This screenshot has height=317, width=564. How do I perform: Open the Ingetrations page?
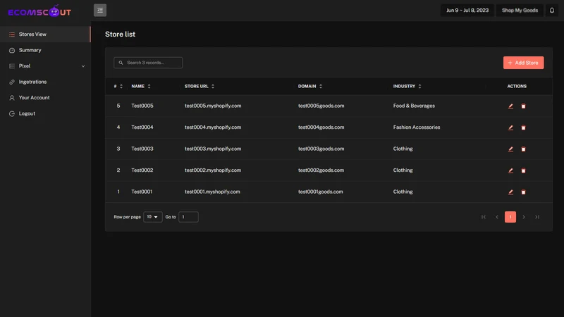click(x=45, y=82)
